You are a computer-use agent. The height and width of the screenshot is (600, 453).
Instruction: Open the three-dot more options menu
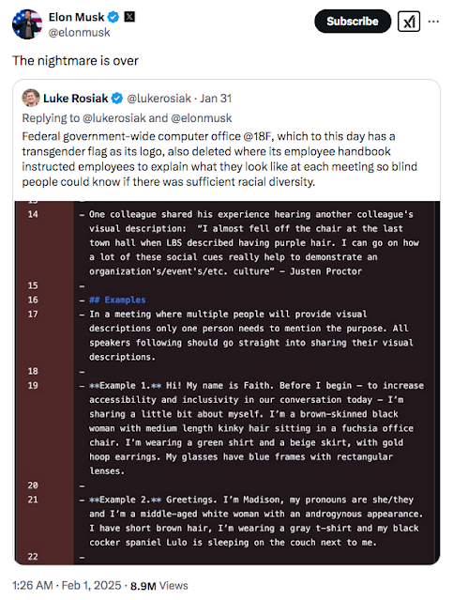pyautogui.click(x=433, y=22)
